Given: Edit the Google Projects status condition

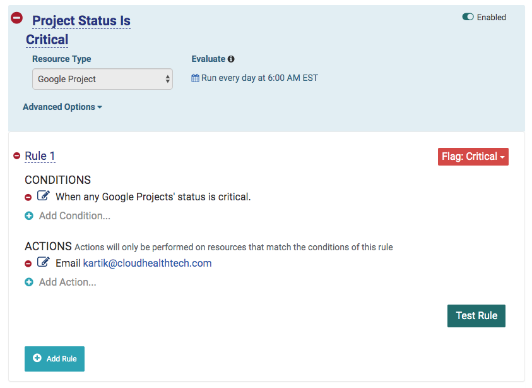Looking at the screenshot, I should (43, 196).
